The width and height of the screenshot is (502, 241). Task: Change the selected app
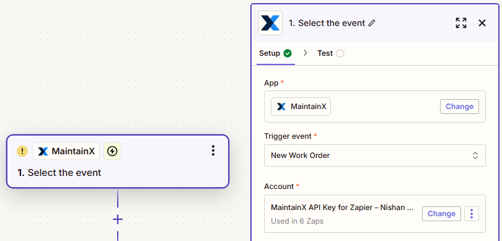click(459, 107)
